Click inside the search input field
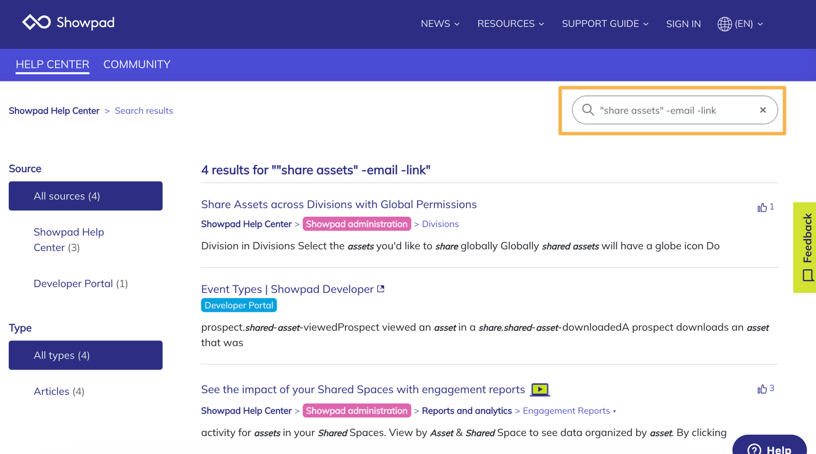The width and height of the screenshot is (816, 454). (675, 110)
